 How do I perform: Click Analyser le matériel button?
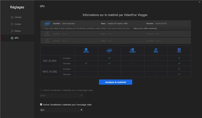click(x=116, y=82)
